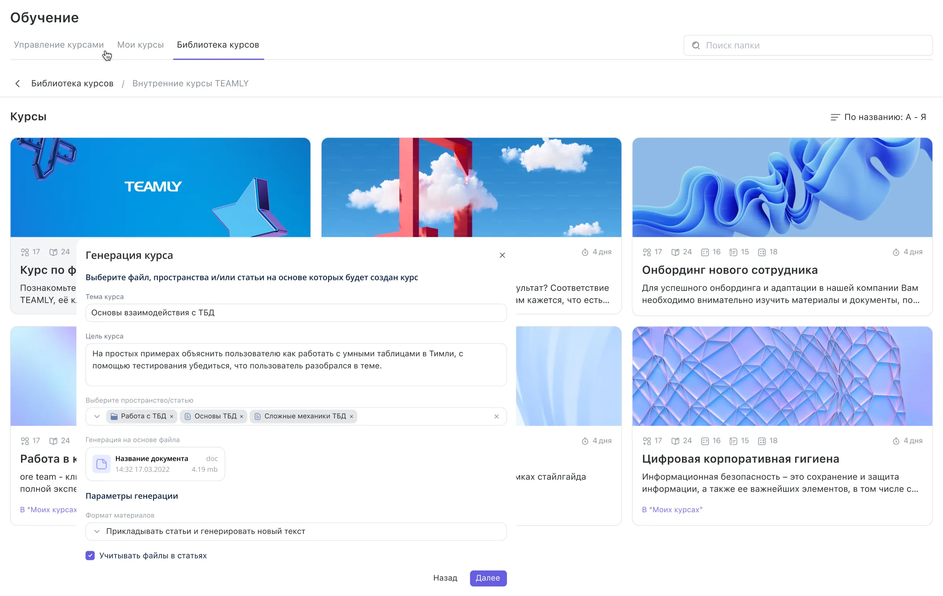Click the search magnifier icon

696,45
